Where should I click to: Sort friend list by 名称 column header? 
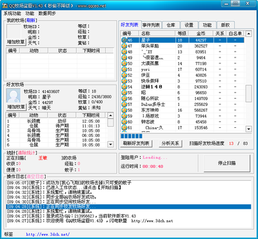click(x=157, y=34)
